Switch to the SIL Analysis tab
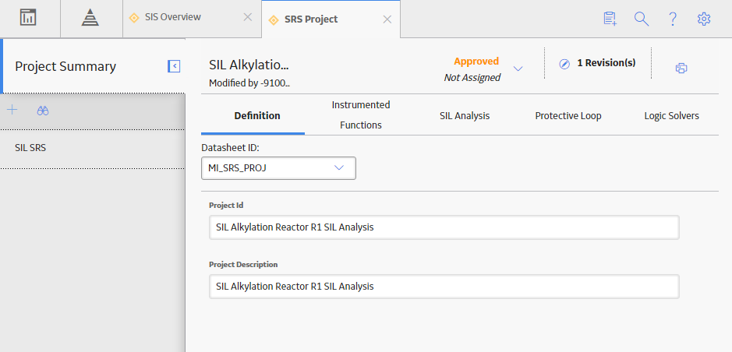The image size is (732, 352). (x=465, y=115)
